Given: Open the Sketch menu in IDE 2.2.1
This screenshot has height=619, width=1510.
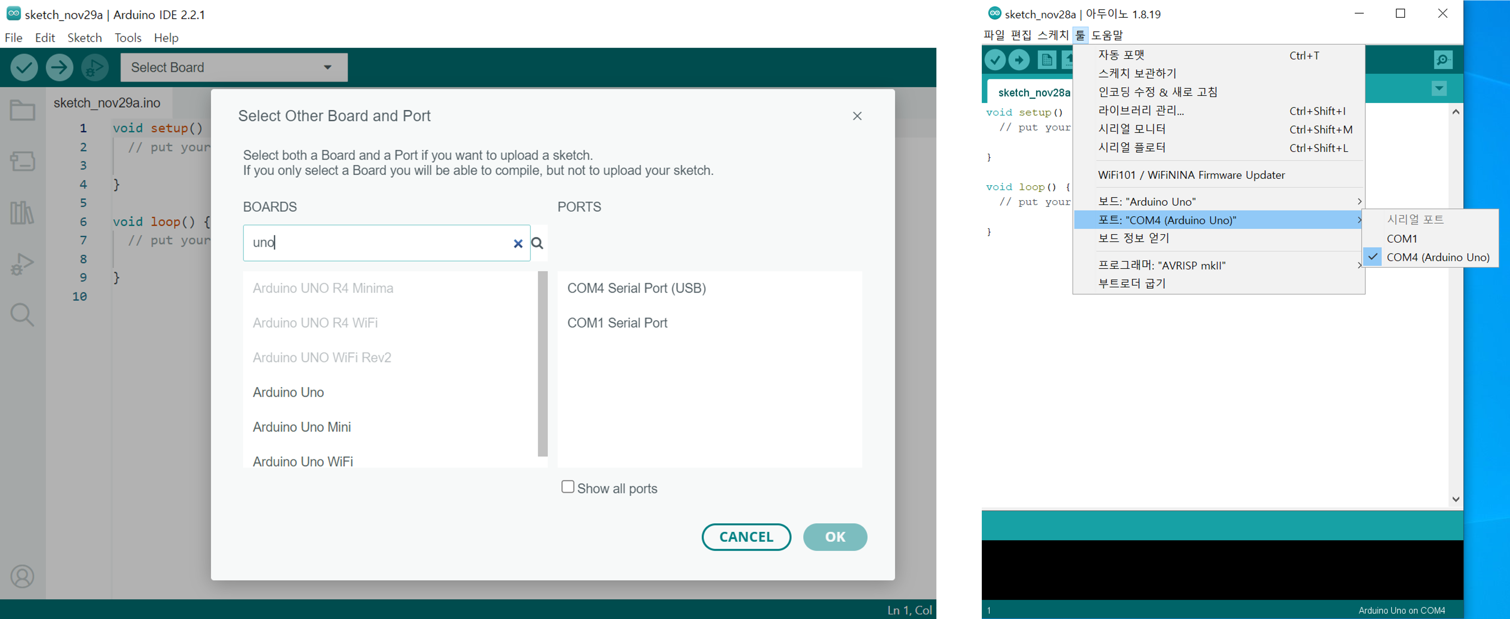Looking at the screenshot, I should tap(84, 38).
